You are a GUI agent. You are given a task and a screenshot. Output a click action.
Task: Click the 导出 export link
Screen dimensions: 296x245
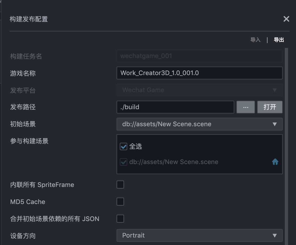point(279,40)
